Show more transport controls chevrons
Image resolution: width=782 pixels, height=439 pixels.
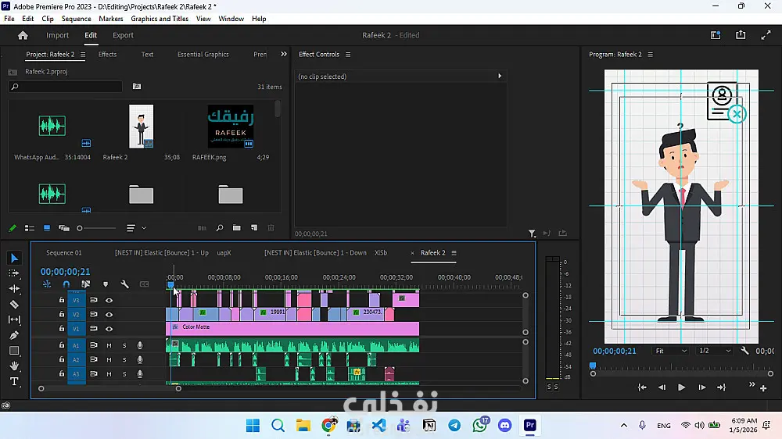tap(752, 384)
